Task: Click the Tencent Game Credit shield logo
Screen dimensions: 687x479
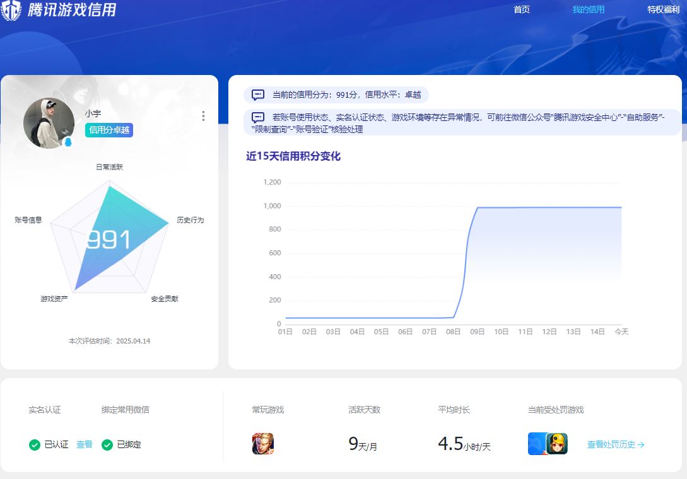Action: click(11, 9)
